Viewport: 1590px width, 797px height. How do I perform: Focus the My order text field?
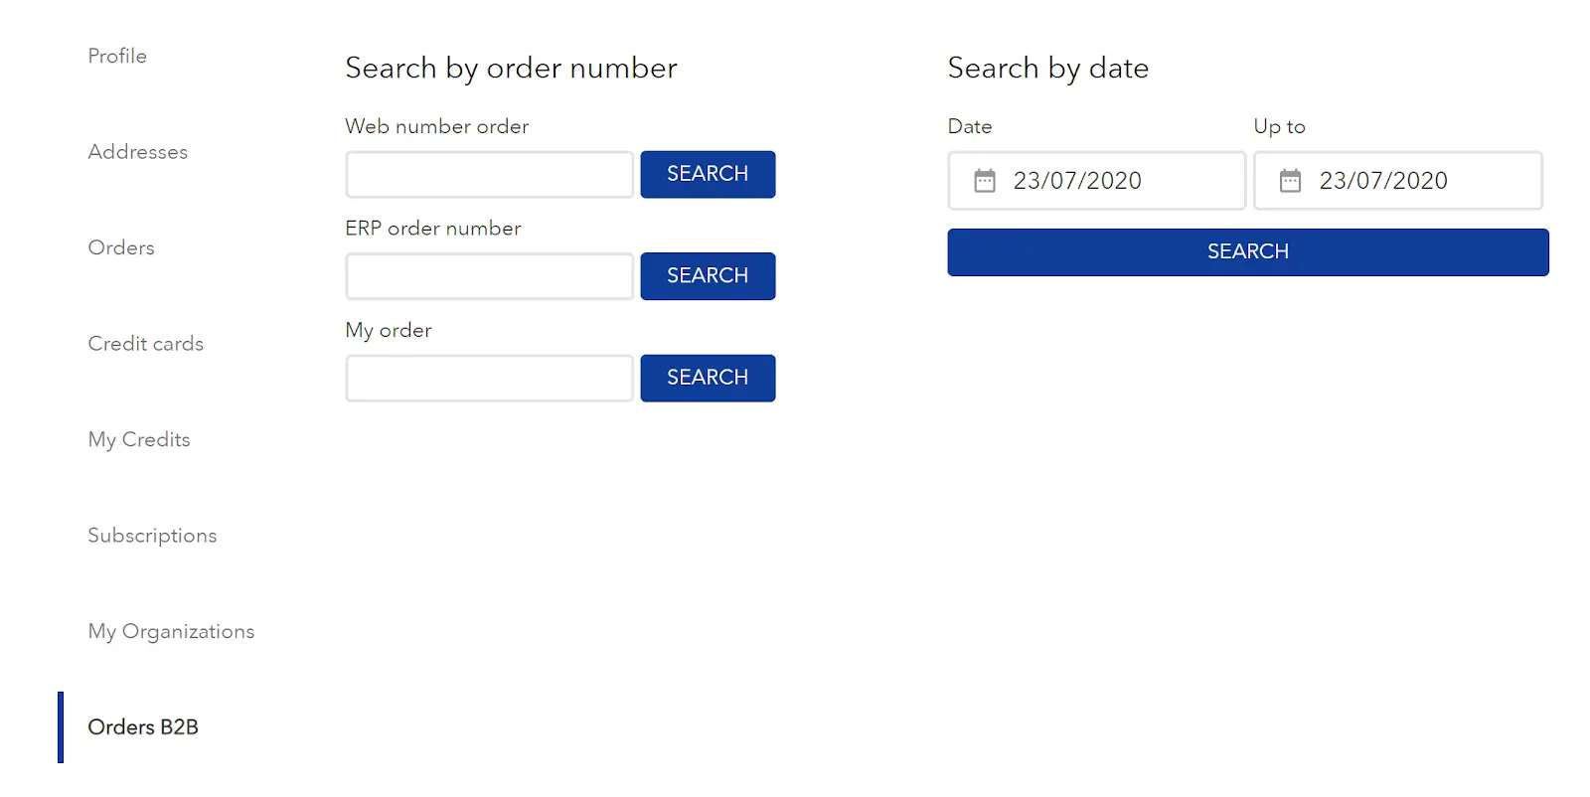click(489, 379)
